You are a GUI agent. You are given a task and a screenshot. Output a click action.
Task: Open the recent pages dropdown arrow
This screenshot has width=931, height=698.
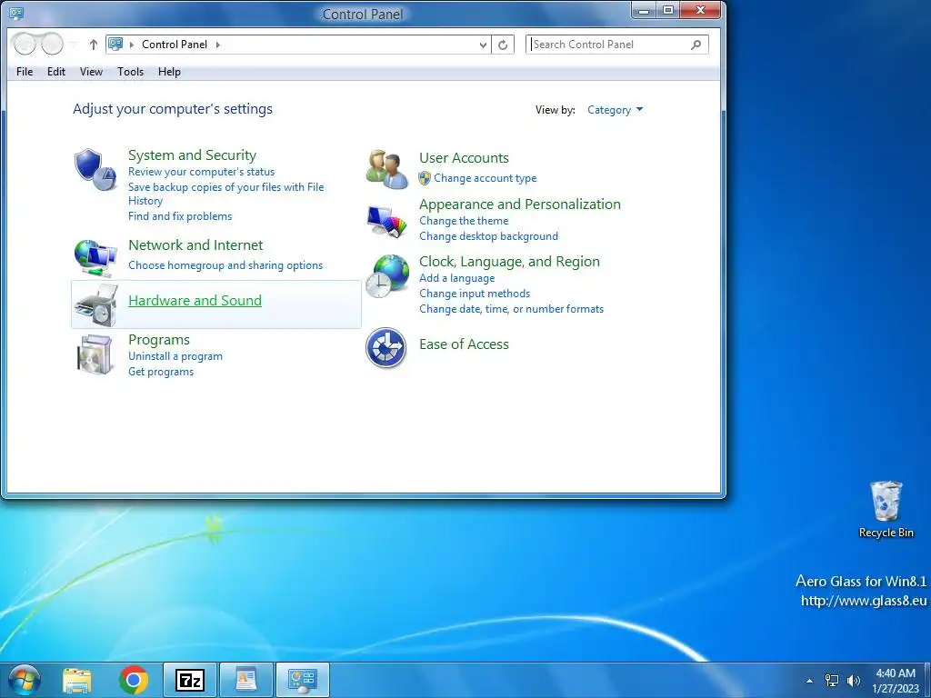pyautogui.click(x=73, y=45)
